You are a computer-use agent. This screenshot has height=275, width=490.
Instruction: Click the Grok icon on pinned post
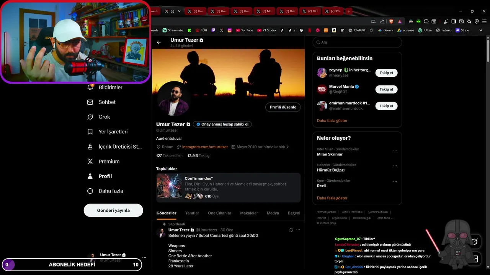(291, 230)
